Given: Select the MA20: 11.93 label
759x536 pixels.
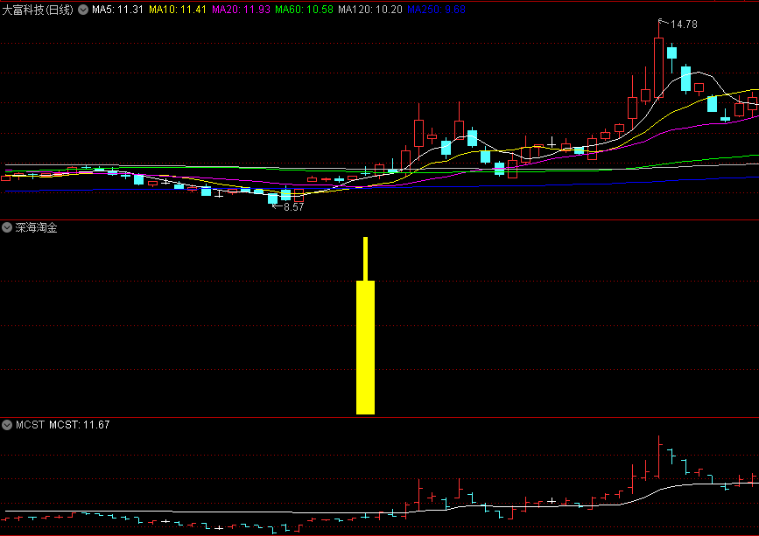Looking at the screenshot, I should pyautogui.click(x=241, y=10).
